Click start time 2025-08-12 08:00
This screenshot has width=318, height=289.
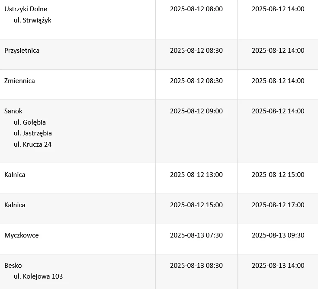[196, 9]
